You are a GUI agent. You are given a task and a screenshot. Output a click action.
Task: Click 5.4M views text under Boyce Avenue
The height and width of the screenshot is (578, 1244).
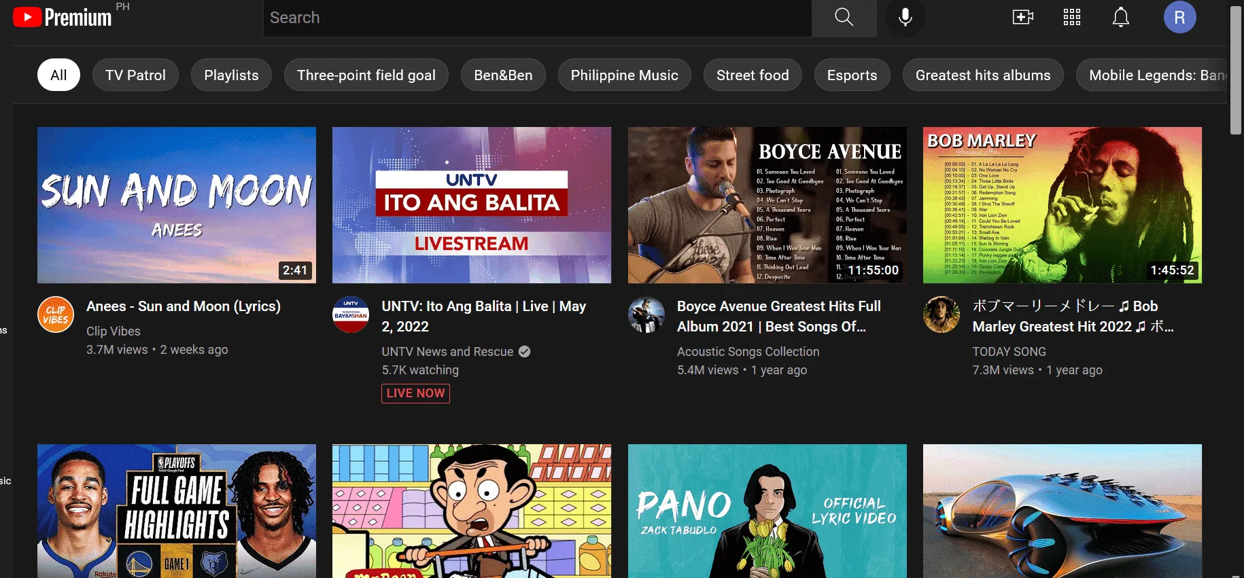[708, 370]
